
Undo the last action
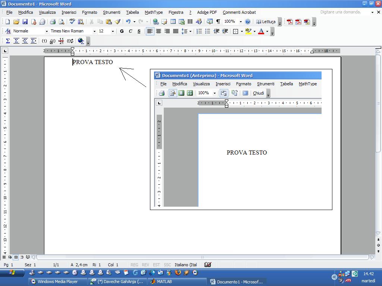[x=128, y=22]
